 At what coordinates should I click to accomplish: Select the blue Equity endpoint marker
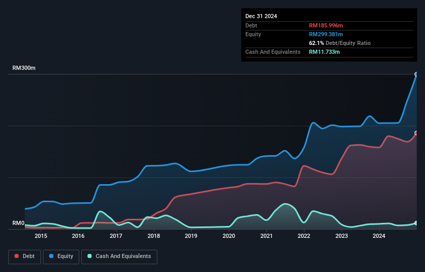tap(416, 74)
